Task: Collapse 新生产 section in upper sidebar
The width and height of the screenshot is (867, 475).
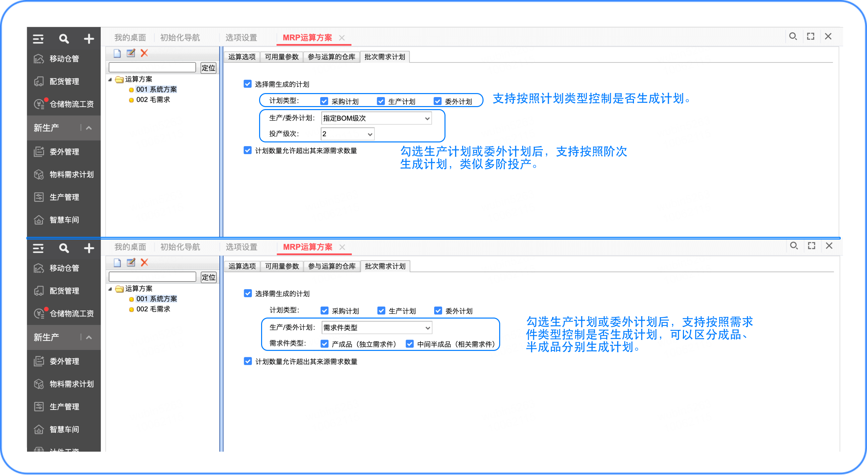Action: [89, 128]
